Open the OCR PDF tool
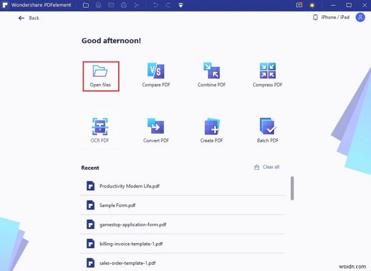This screenshot has width=371, height=271. 100,125
